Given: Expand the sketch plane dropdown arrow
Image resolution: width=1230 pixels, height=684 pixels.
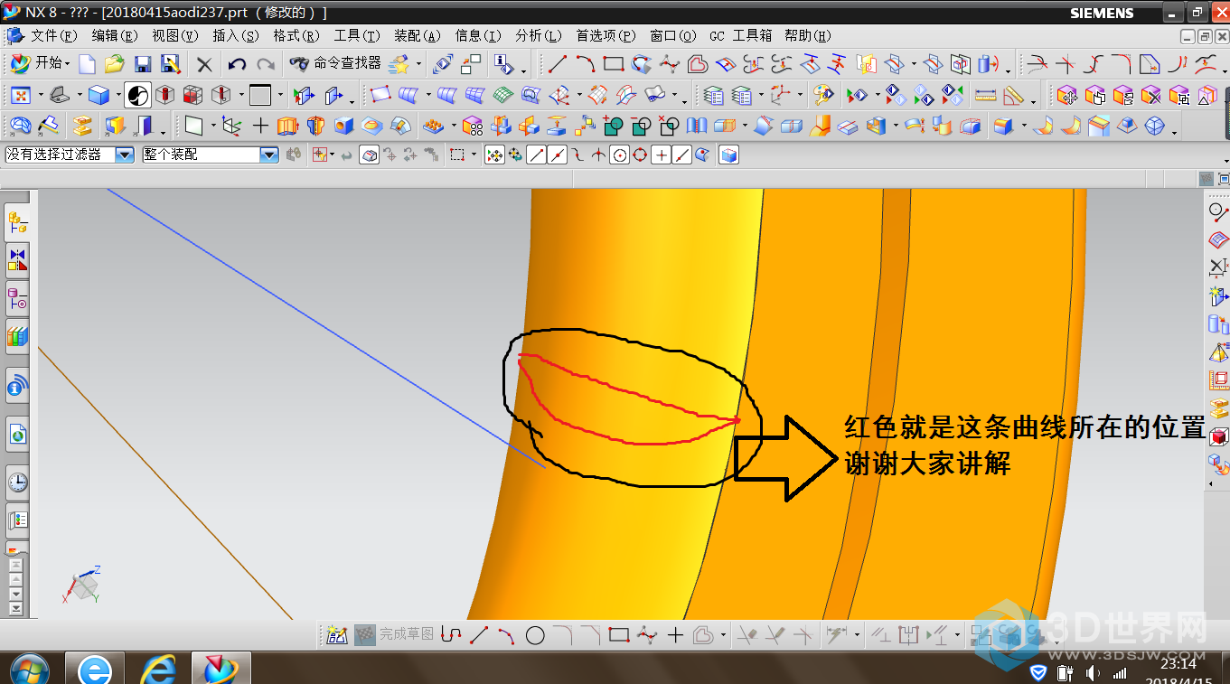Looking at the screenshot, I should (x=212, y=126).
